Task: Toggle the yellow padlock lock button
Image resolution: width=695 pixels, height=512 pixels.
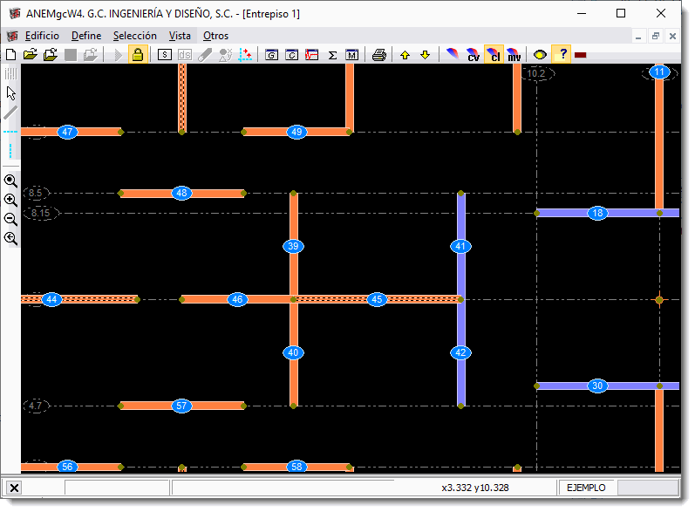Action: [x=137, y=55]
